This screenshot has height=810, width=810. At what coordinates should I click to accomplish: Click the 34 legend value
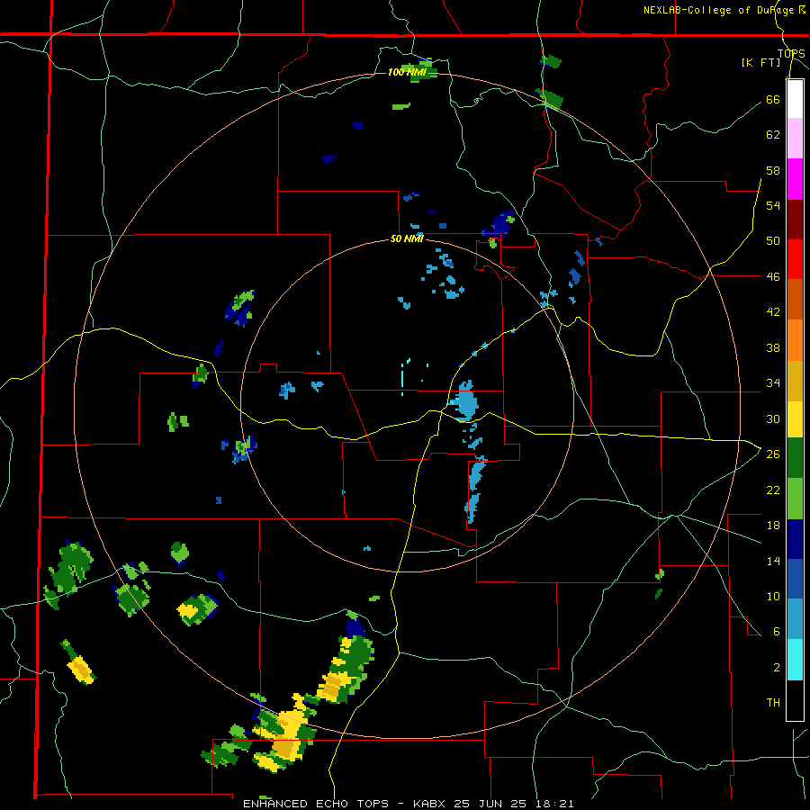tap(773, 382)
